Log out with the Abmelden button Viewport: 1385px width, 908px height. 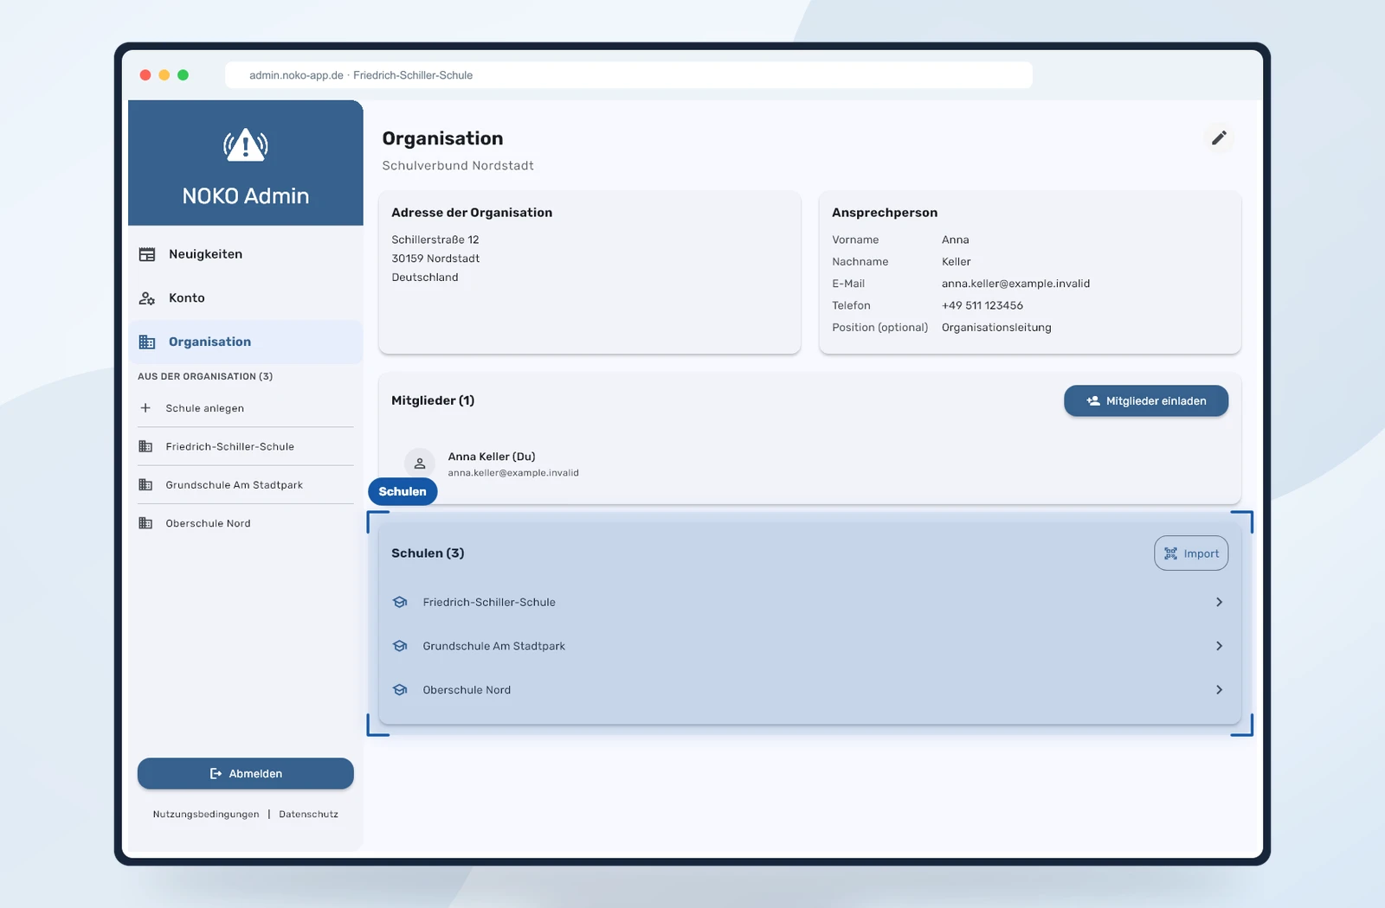click(246, 774)
